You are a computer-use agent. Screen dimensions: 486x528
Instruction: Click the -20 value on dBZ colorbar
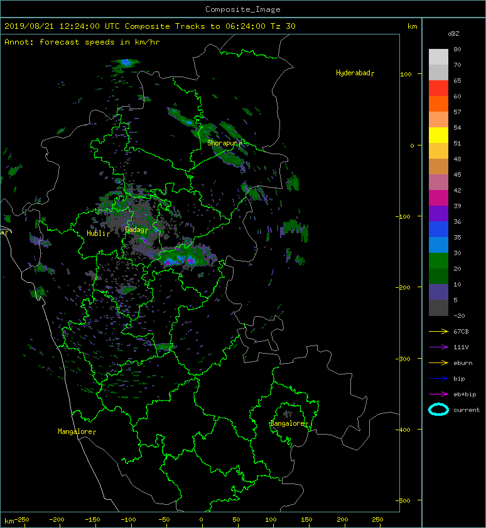tap(459, 316)
